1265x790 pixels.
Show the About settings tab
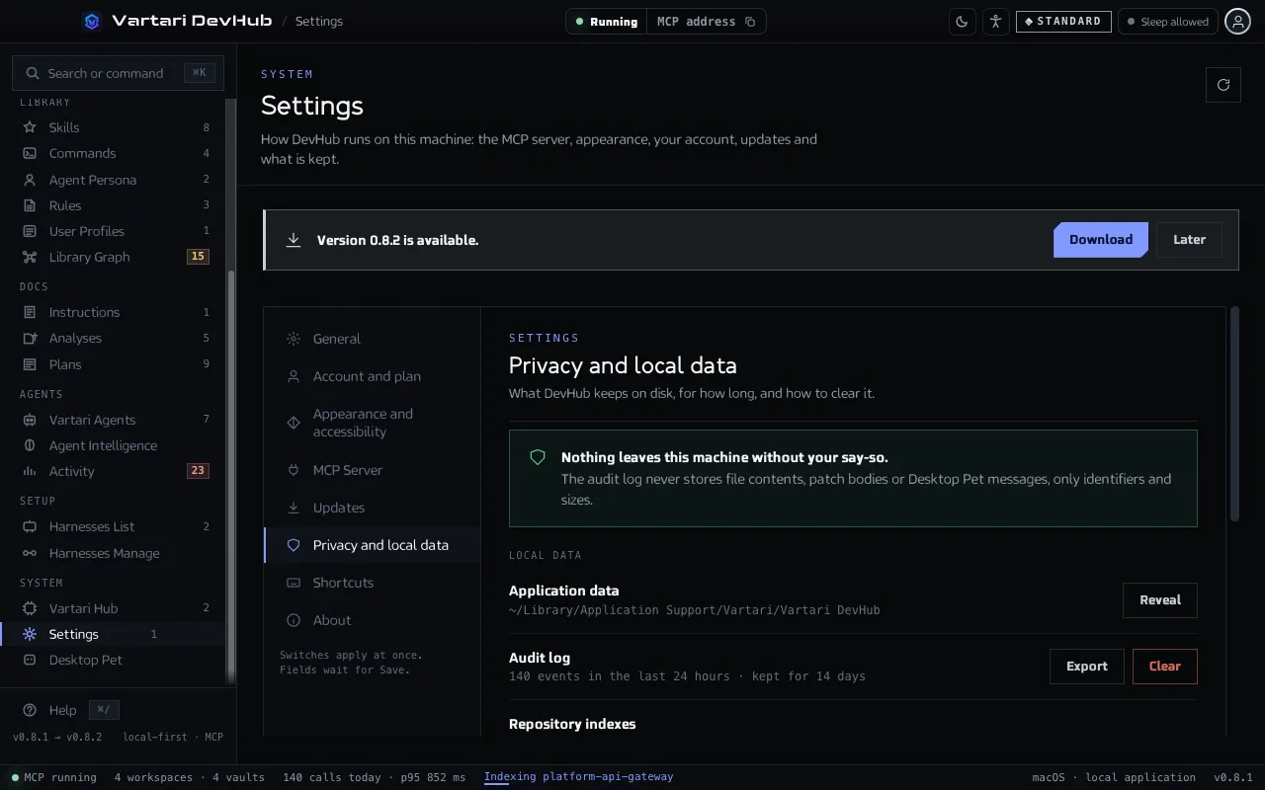point(372,620)
